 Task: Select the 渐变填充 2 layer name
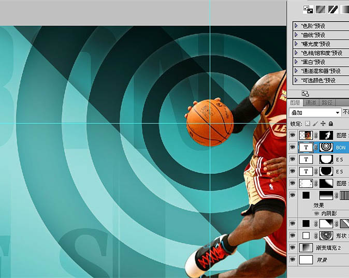click(x=328, y=248)
